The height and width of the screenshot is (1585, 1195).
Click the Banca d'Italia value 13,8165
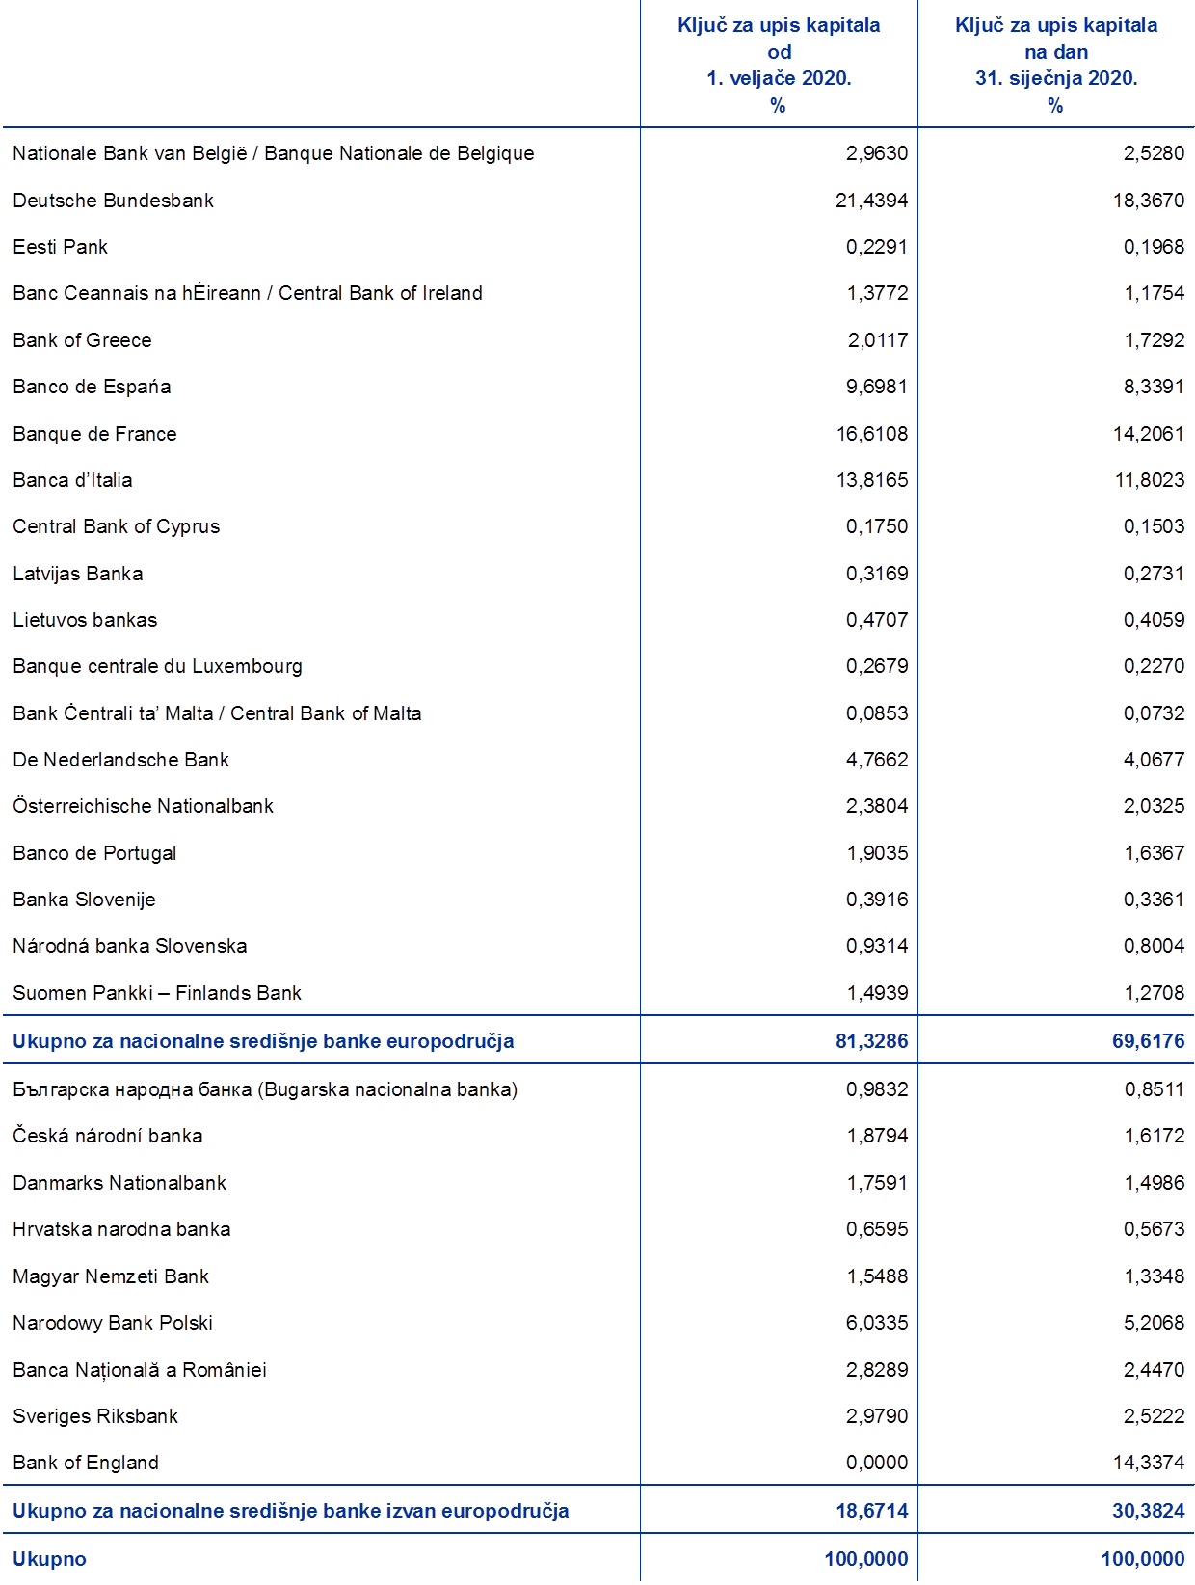(x=872, y=480)
